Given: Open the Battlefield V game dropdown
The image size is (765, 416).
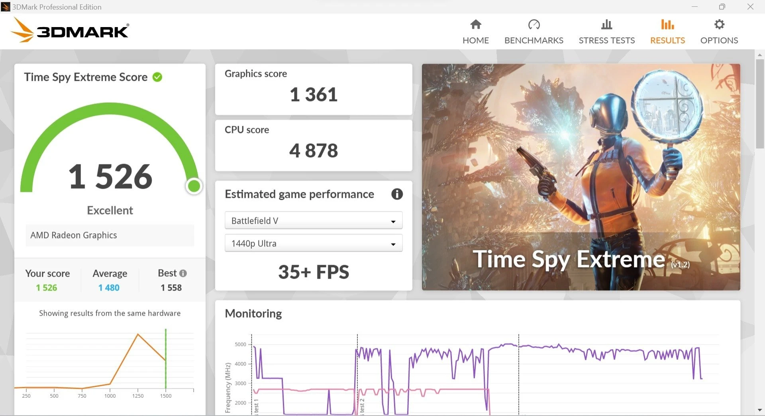Looking at the screenshot, I should point(314,221).
